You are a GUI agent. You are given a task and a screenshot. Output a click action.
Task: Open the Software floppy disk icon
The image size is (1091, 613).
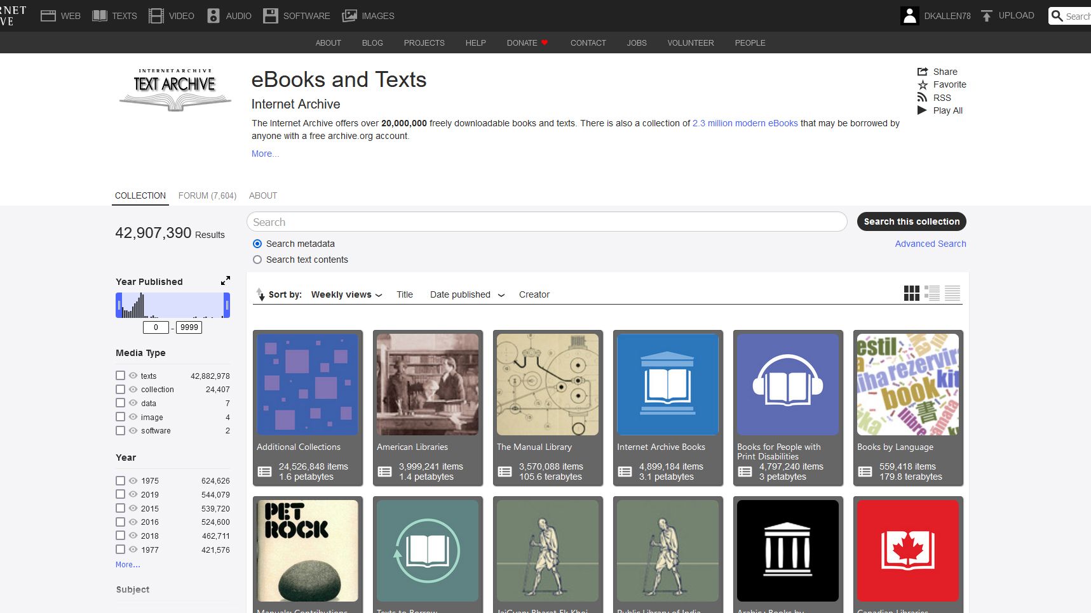pos(271,16)
